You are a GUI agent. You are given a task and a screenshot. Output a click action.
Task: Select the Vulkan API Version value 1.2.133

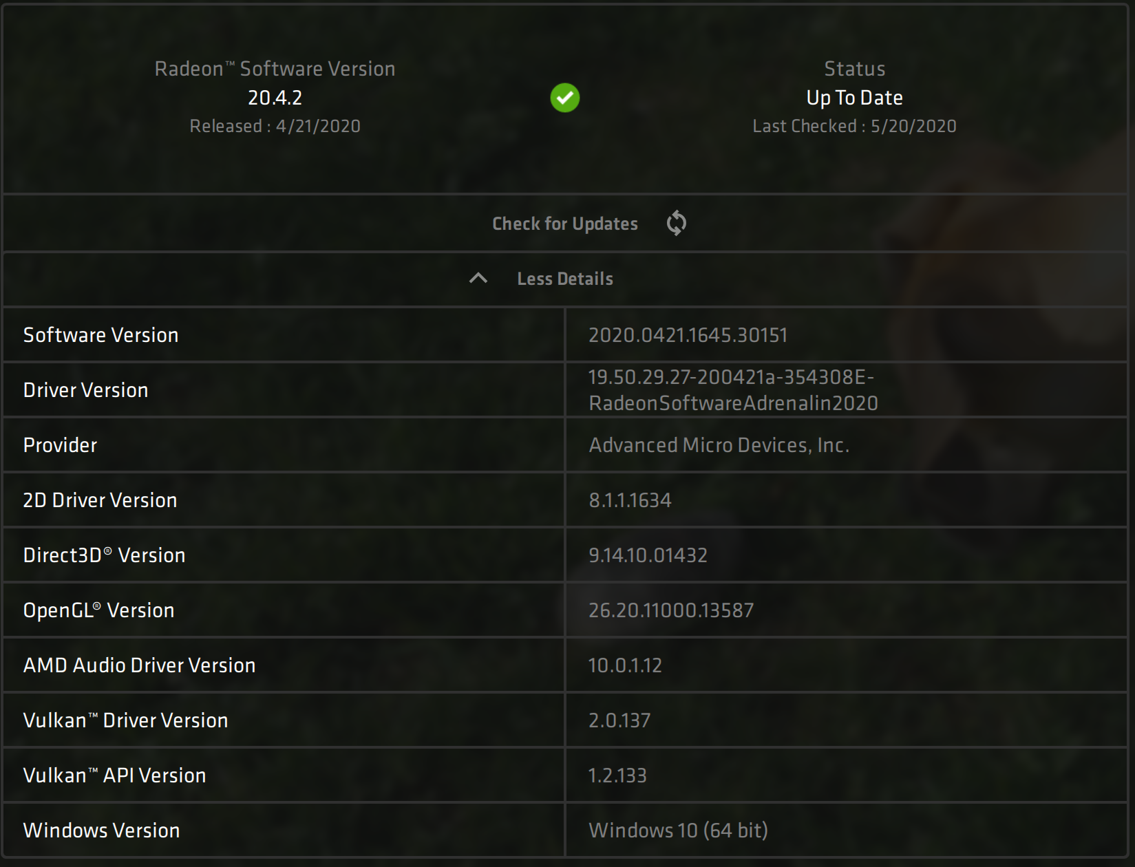617,775
